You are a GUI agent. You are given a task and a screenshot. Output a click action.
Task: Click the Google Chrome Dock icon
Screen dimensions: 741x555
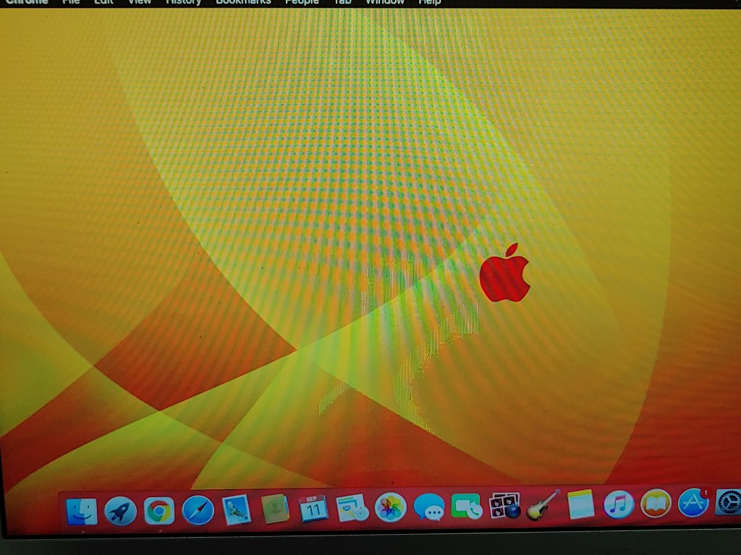pyautogui.click(x=158, y=511)
